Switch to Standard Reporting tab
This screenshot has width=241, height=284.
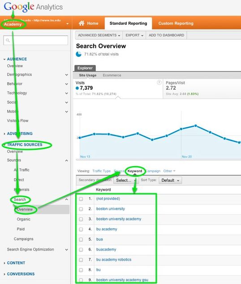click(128, 23)
